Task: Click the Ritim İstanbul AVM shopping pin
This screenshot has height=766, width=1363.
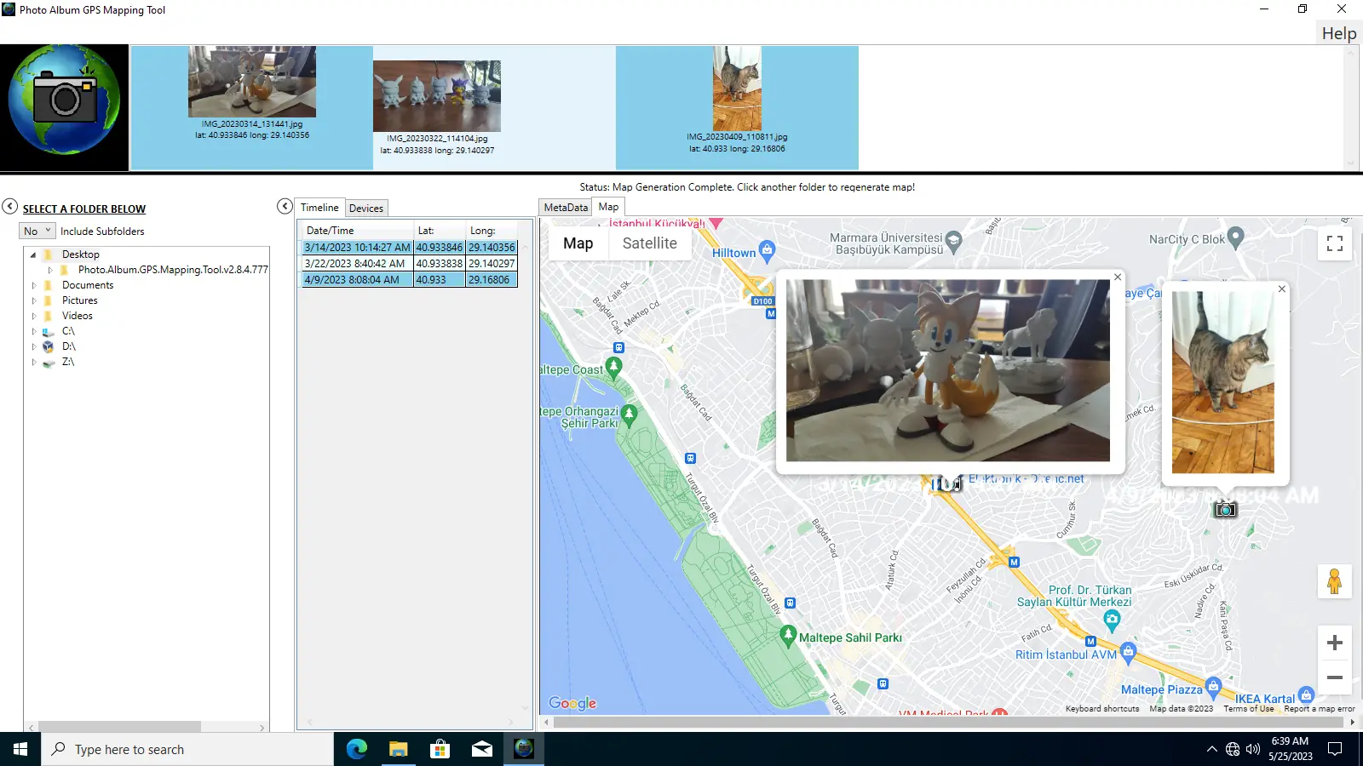Action: point(1128,652)
